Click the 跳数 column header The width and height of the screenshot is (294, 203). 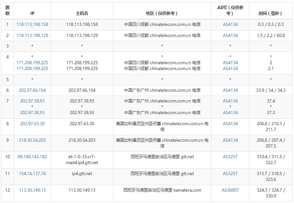(7, 10)
